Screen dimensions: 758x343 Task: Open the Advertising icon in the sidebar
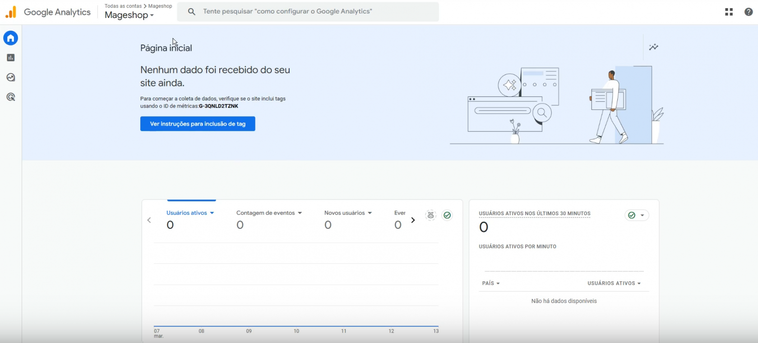(x=11, y=97)
